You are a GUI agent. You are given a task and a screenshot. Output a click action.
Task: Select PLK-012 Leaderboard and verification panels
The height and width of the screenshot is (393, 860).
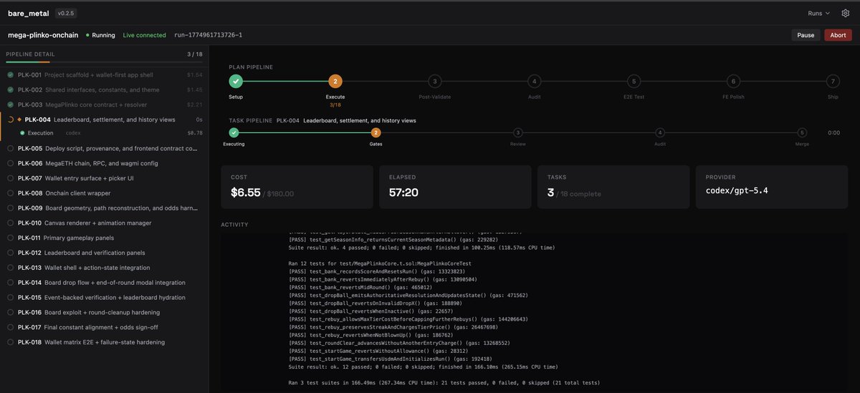pyautogui.click(x=104, y=252)
